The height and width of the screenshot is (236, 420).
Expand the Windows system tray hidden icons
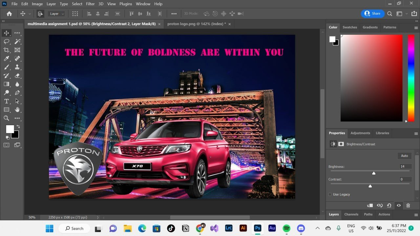click(x=317, y=228)
